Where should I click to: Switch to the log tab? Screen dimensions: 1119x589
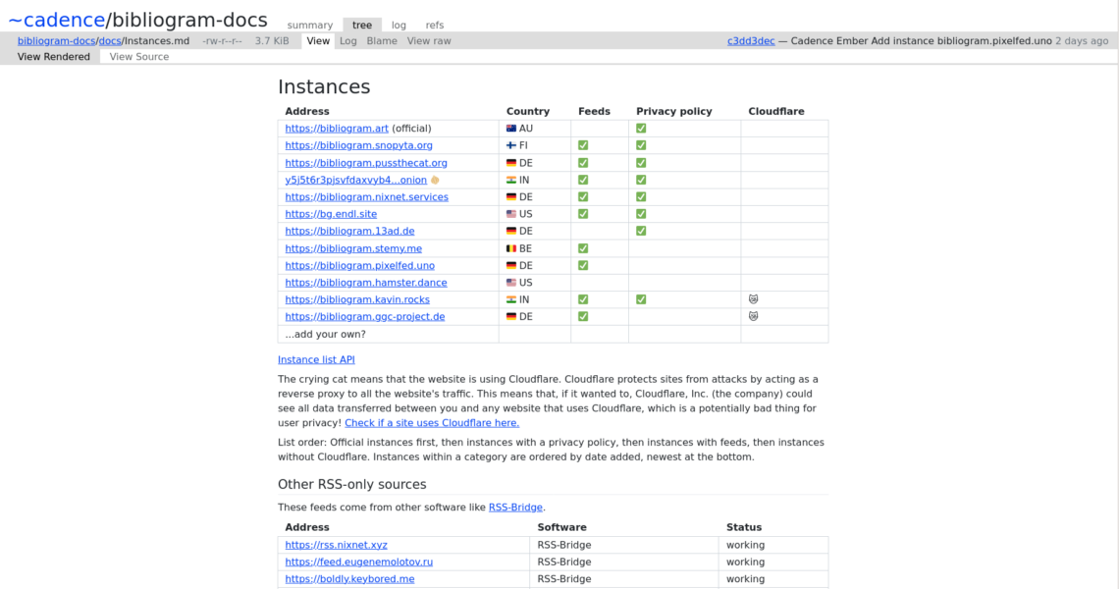pyautogui.click(x=399, y=26)
